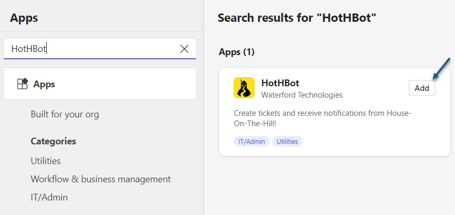Viewport: 455px width, 215px height.
Task: Open Built for your org section
Action: [65, 114]
